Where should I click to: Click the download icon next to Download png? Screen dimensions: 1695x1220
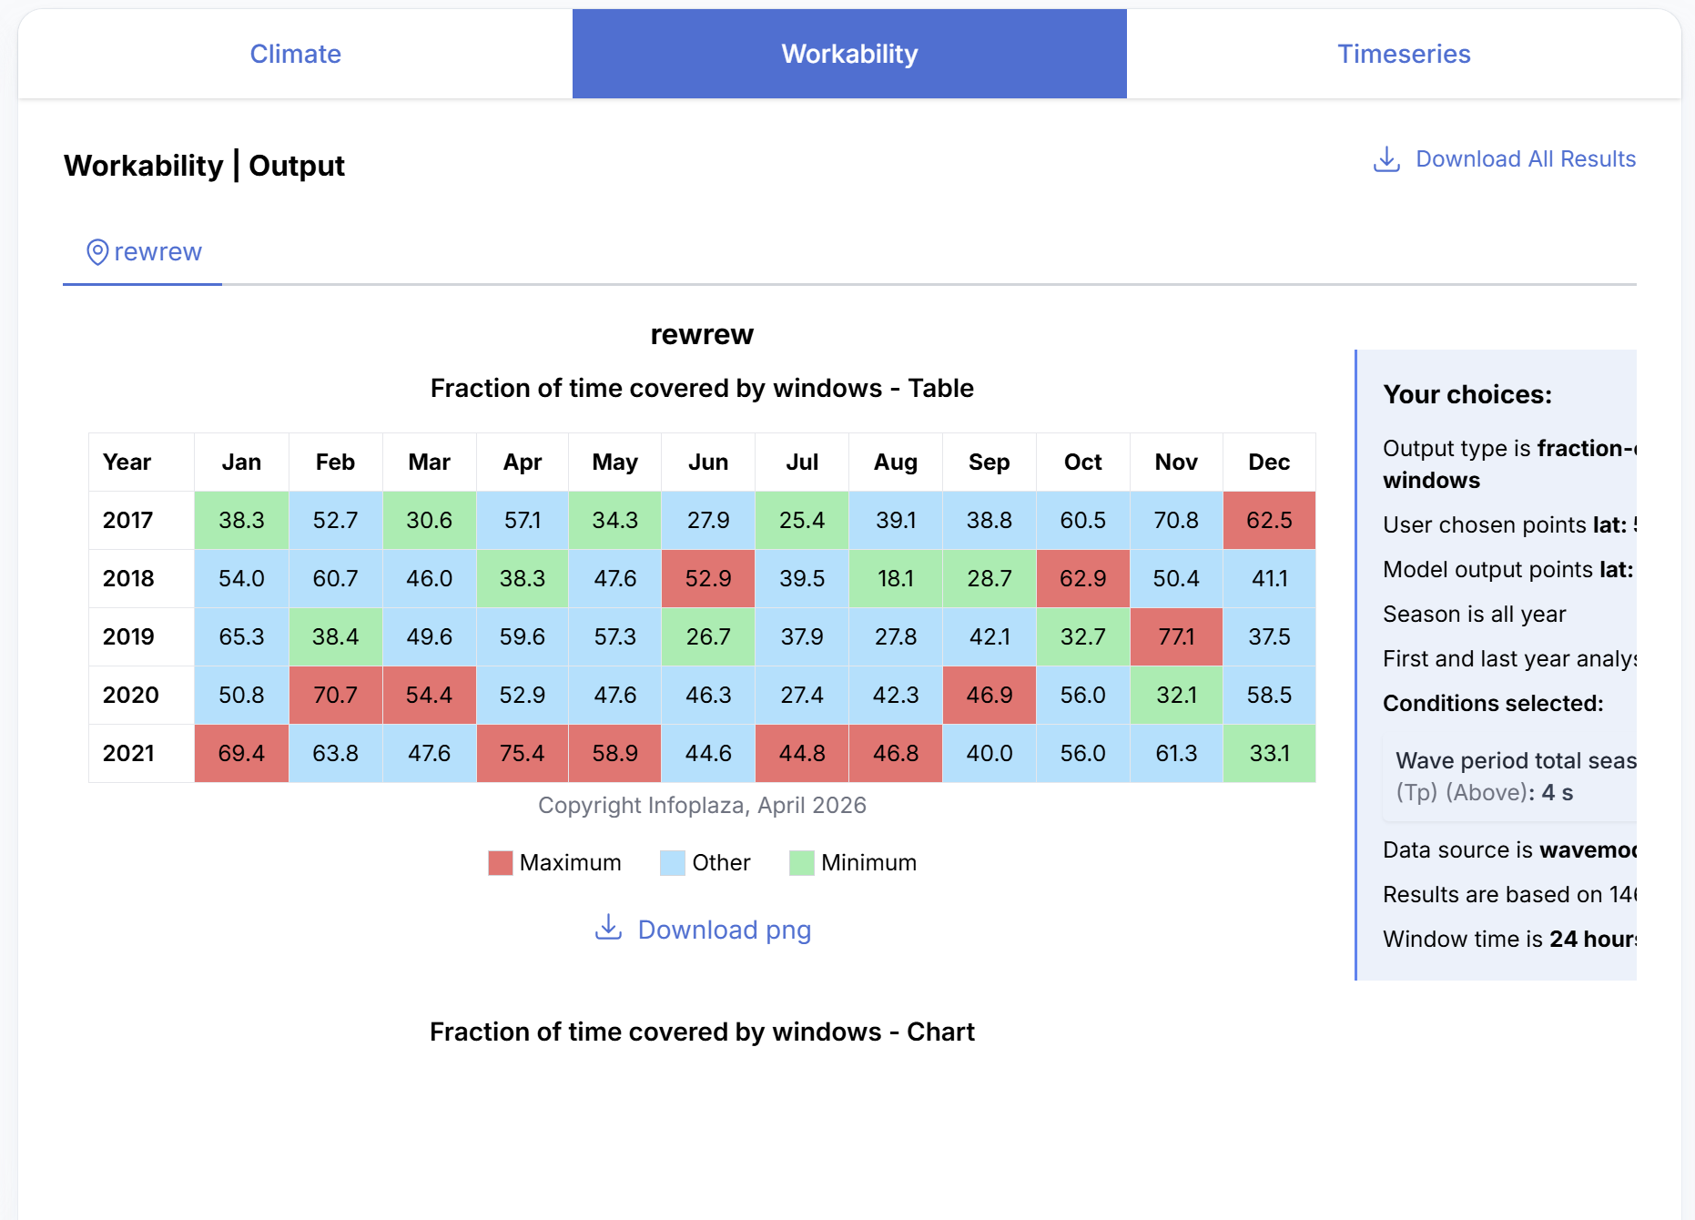coord(608,928)
